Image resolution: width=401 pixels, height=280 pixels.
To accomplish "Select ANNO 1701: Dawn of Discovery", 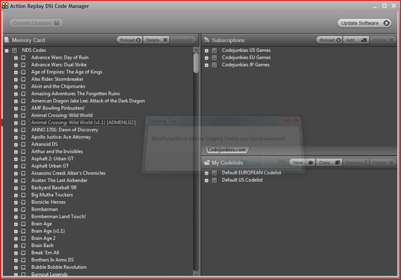I will pyautogui.click(x=65, y=130).
